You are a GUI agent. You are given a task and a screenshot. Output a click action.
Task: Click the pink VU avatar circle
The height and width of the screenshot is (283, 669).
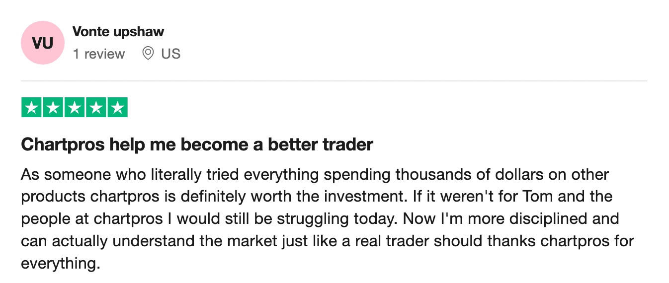tap(43, 43)
